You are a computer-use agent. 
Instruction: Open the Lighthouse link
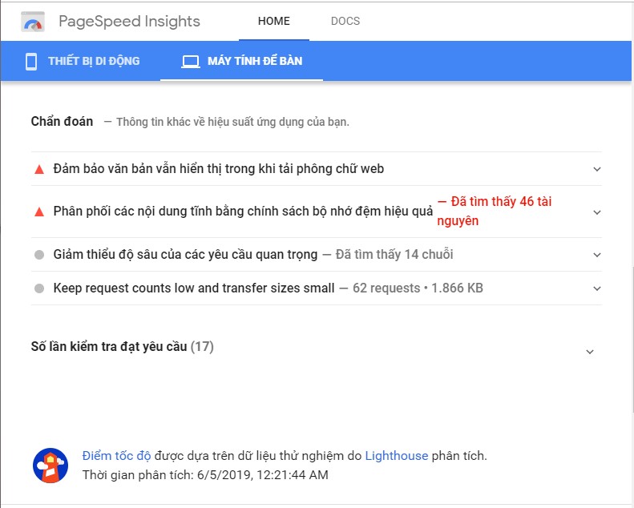click(x=396, y=455)
